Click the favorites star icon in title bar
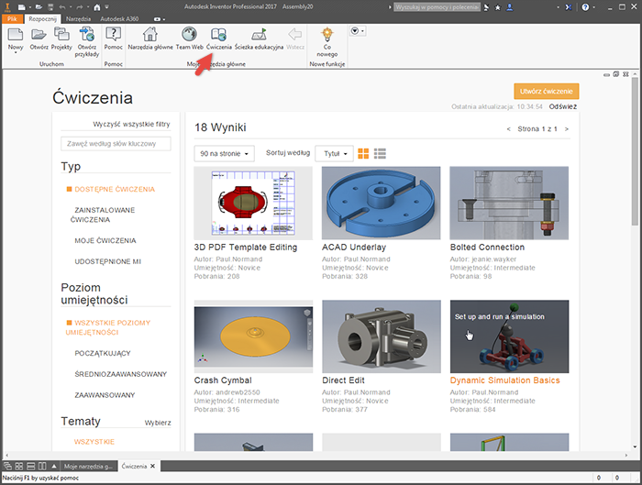 497,7
